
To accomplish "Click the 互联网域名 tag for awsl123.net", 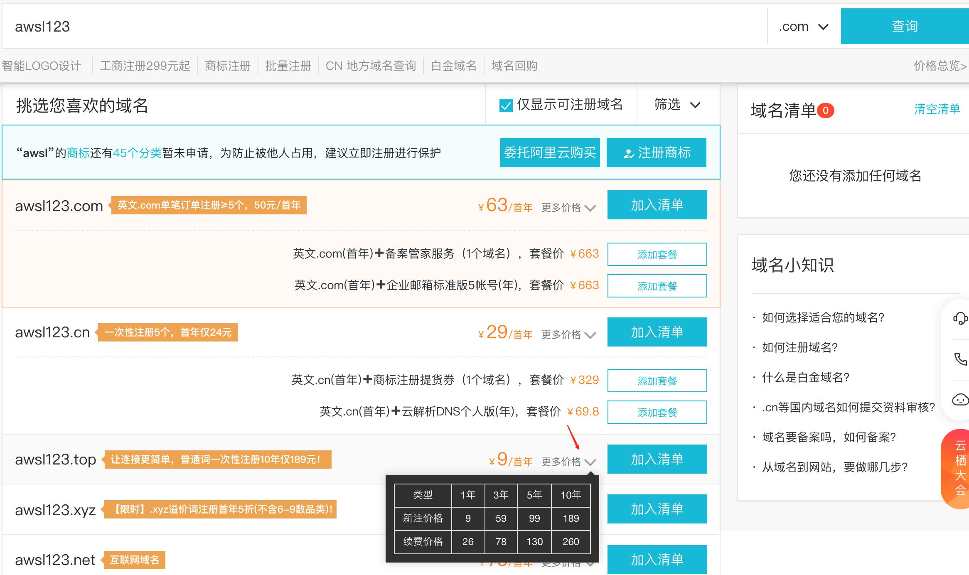I will pyautogui.click(x=133, y=560).
